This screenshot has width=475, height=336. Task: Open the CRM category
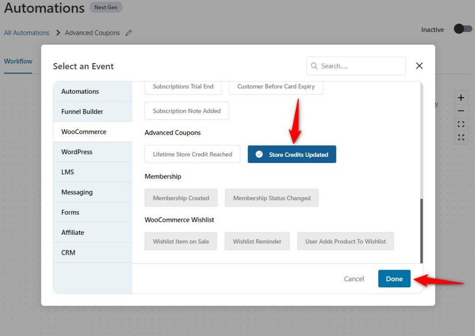click(x=93, y=252)
